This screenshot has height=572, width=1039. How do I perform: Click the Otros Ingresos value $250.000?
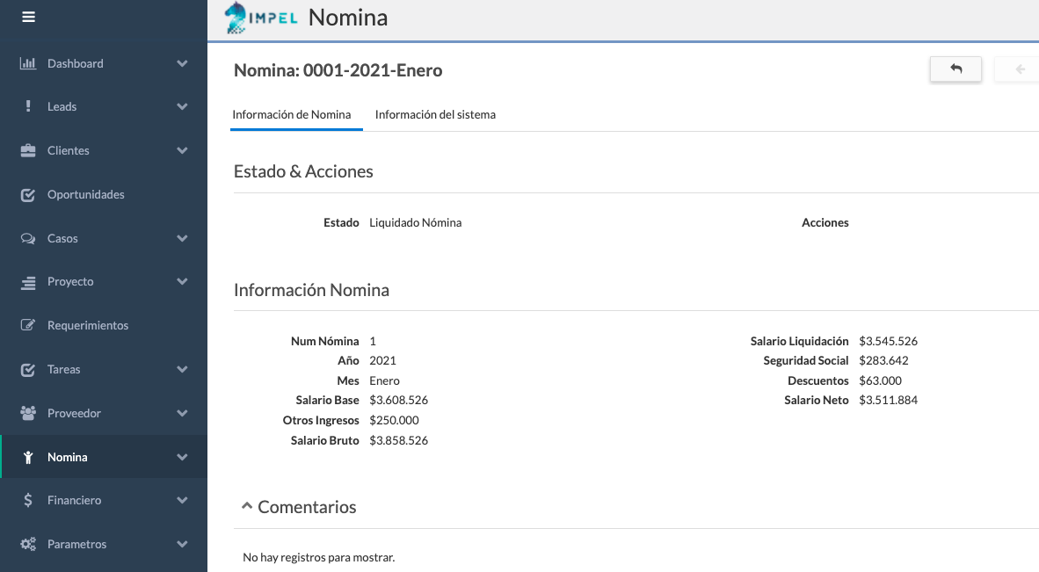(x=395, y=420)
